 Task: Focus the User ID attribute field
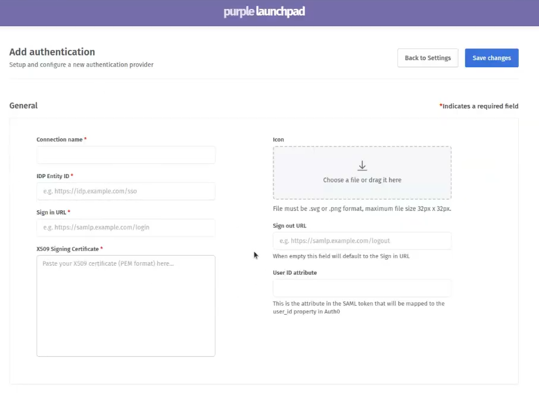pos(362,288)
